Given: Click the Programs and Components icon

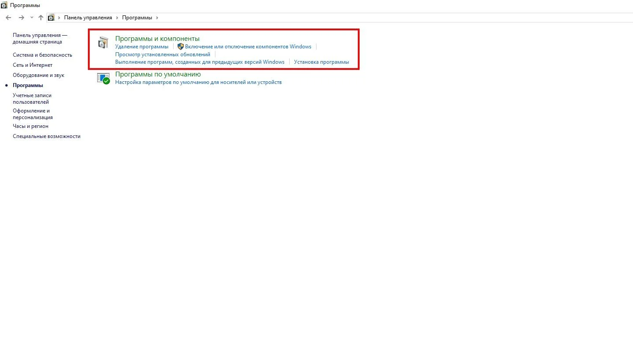Looking at the screenshot, I should point(103,42).
